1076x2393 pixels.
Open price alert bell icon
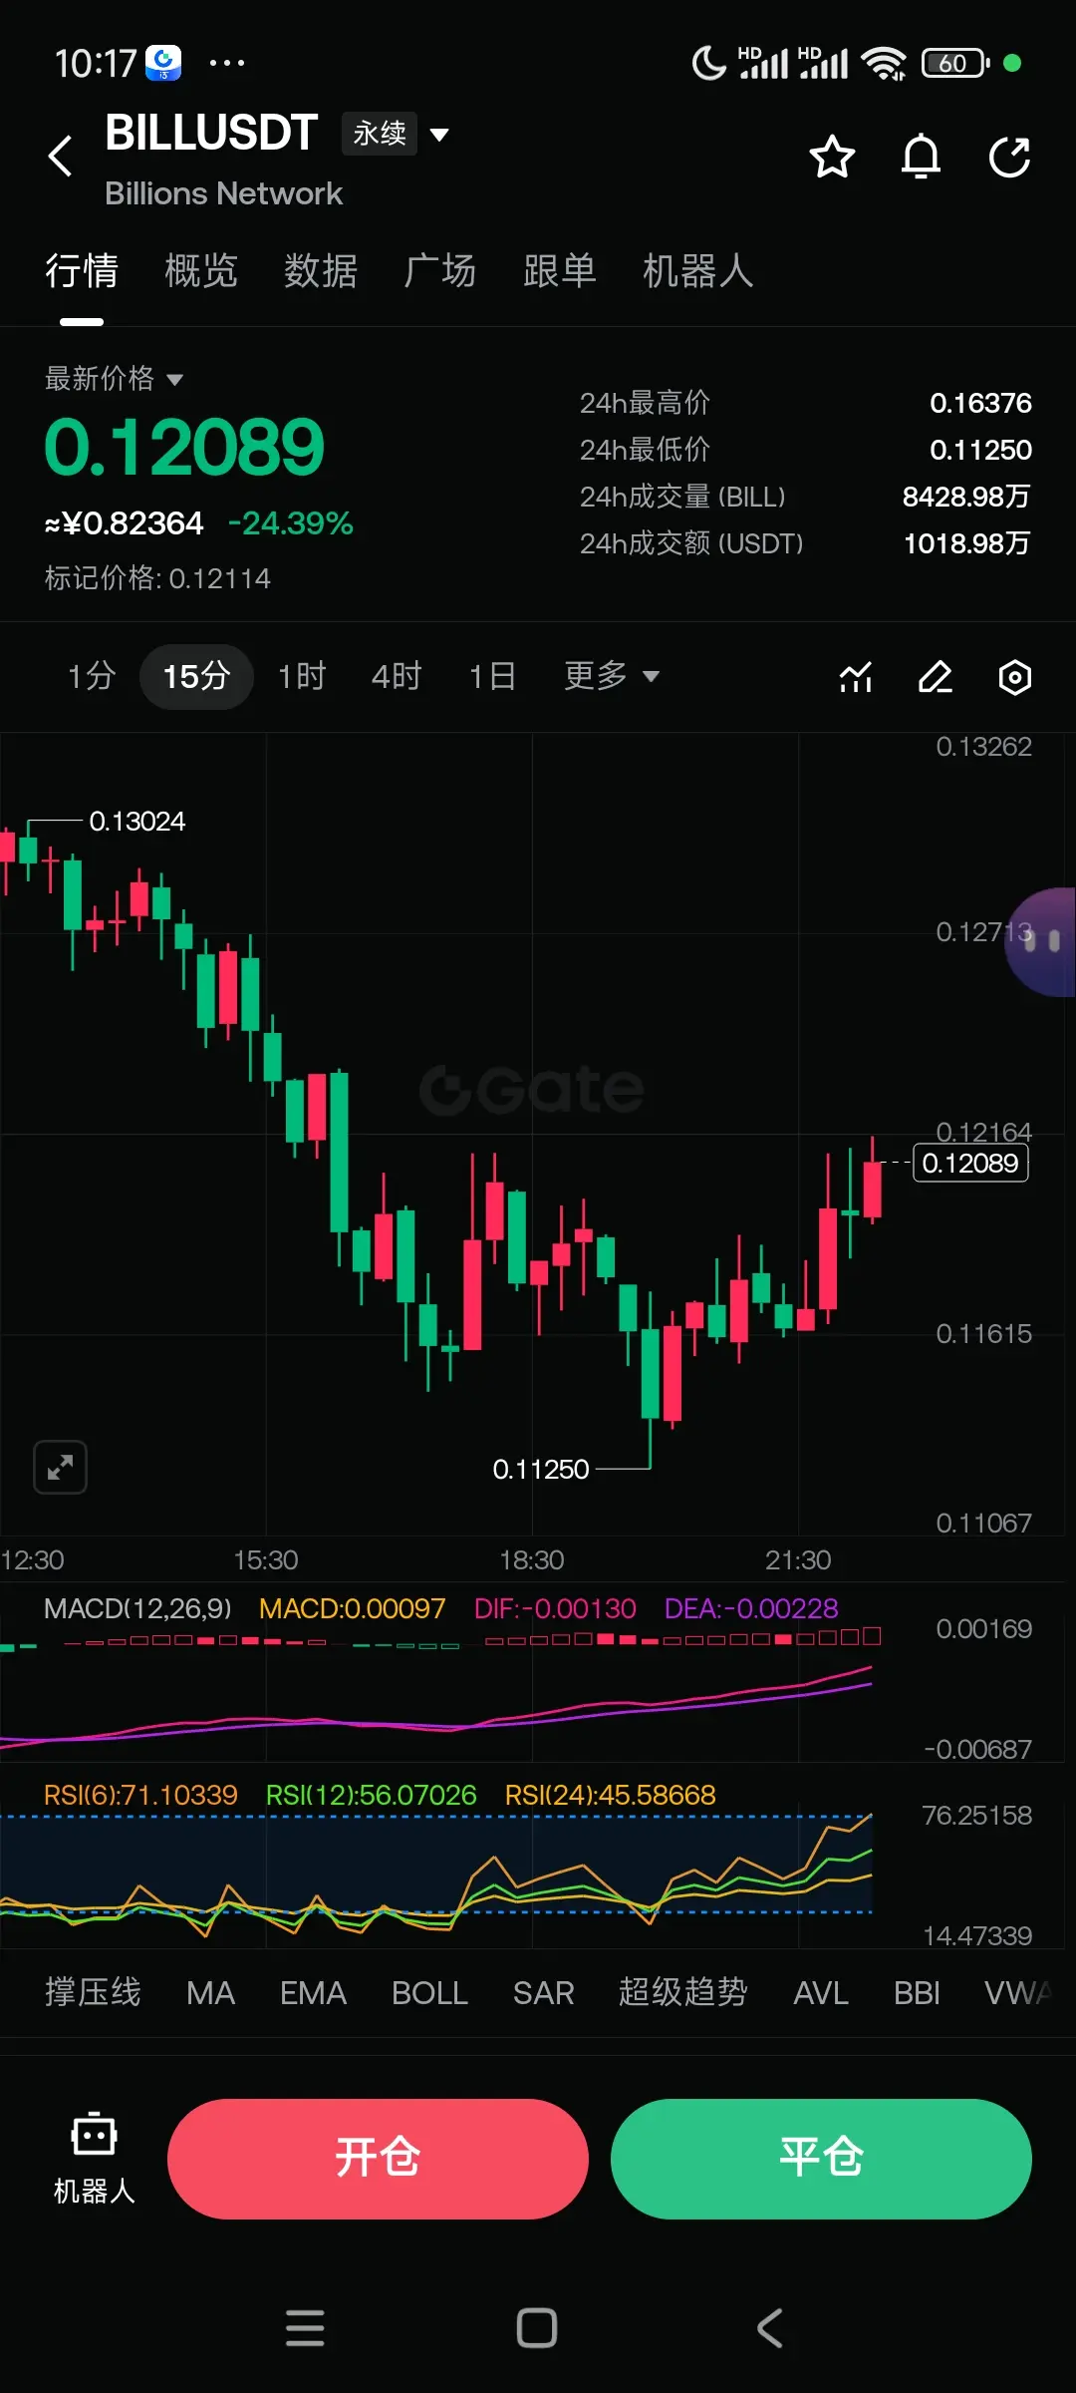click(x=921, y=157)
